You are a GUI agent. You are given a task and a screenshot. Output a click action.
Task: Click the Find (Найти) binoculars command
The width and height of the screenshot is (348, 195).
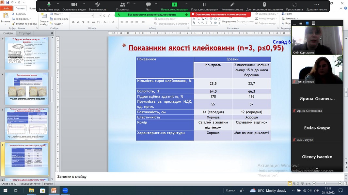[287, 14]
